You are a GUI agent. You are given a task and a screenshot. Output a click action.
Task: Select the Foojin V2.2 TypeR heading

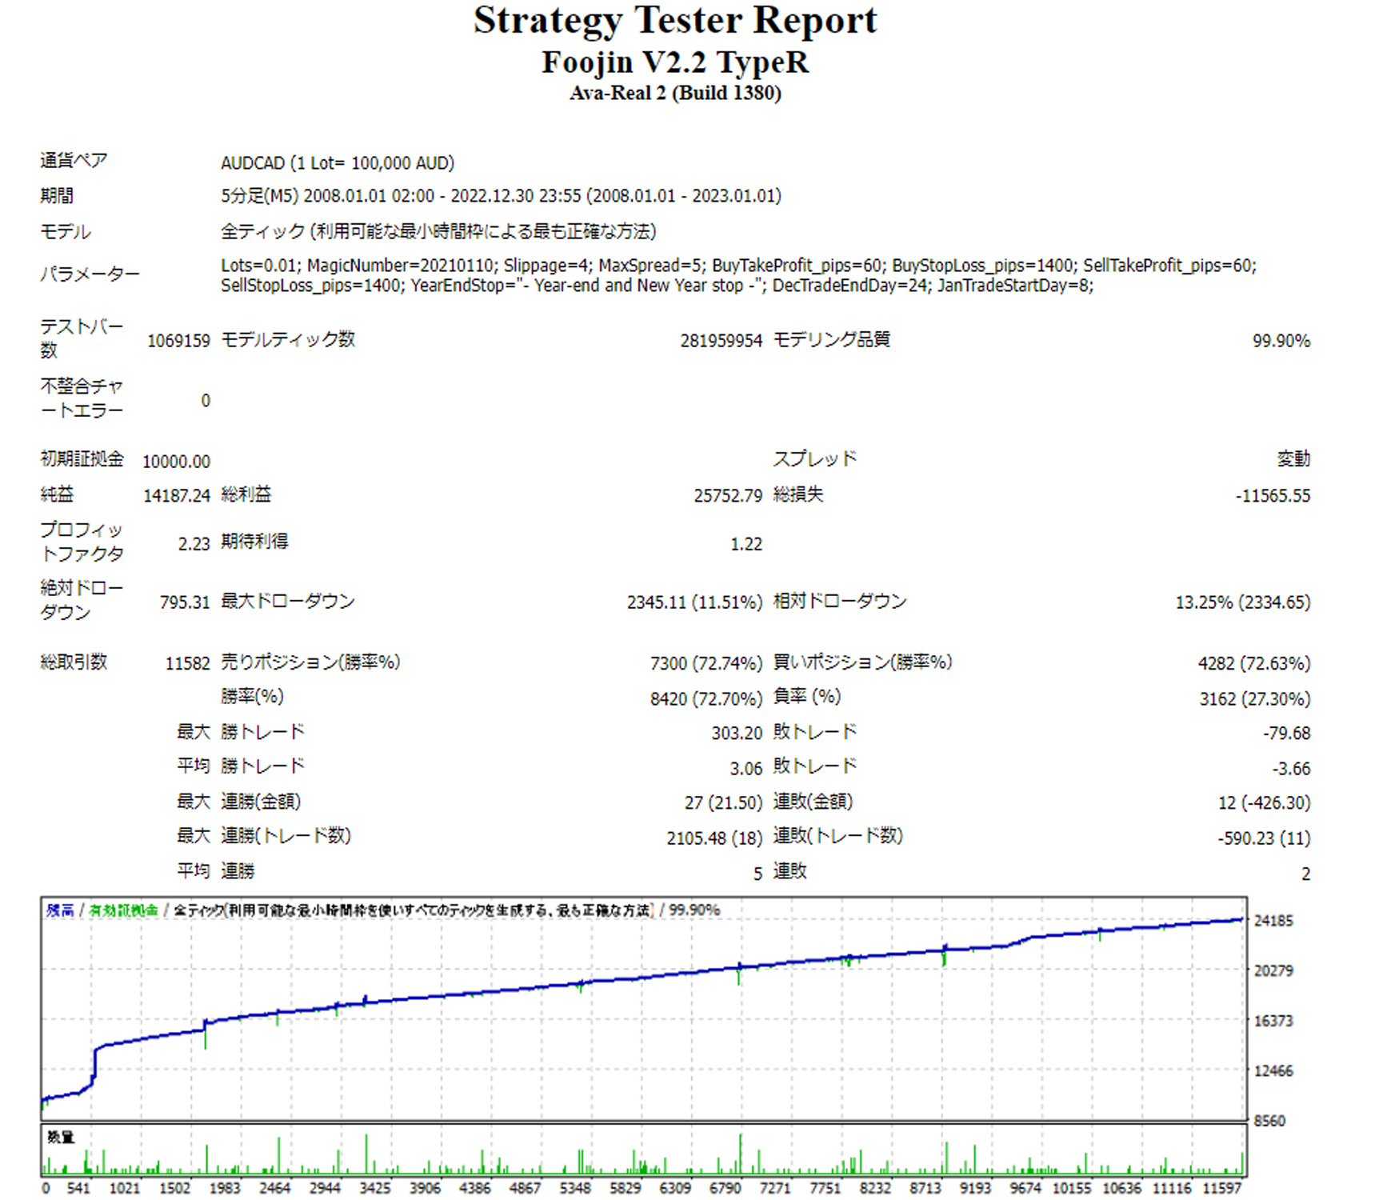tap(675, 62)
